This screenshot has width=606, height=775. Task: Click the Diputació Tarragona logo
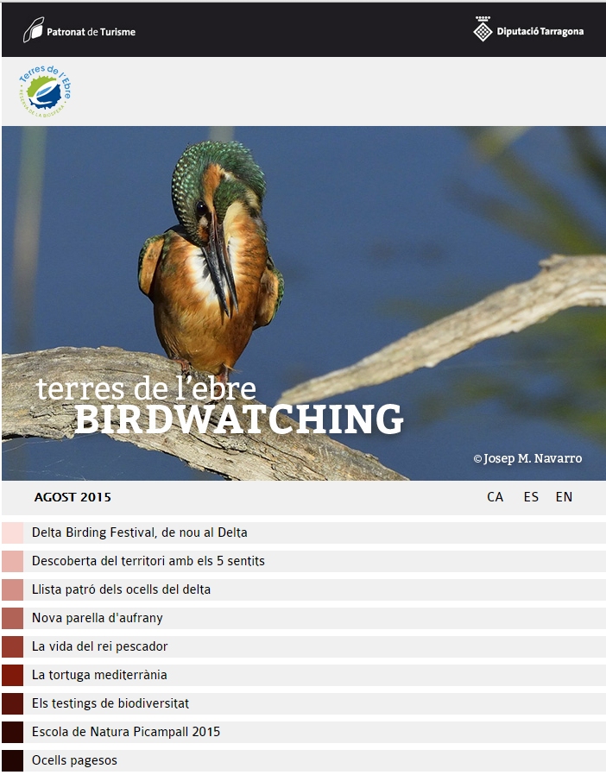pyautogui.click(x=528, y=31)
